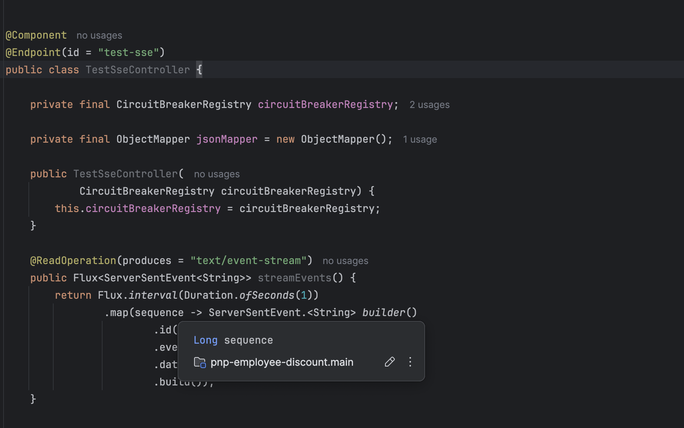Select the pnp-employee-discount.main module entry
Viewport: 684px width, 428px height.
tap(282, 362)
